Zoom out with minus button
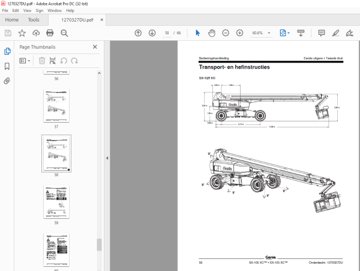Viewport: 360px width, 271px height. 226,33
